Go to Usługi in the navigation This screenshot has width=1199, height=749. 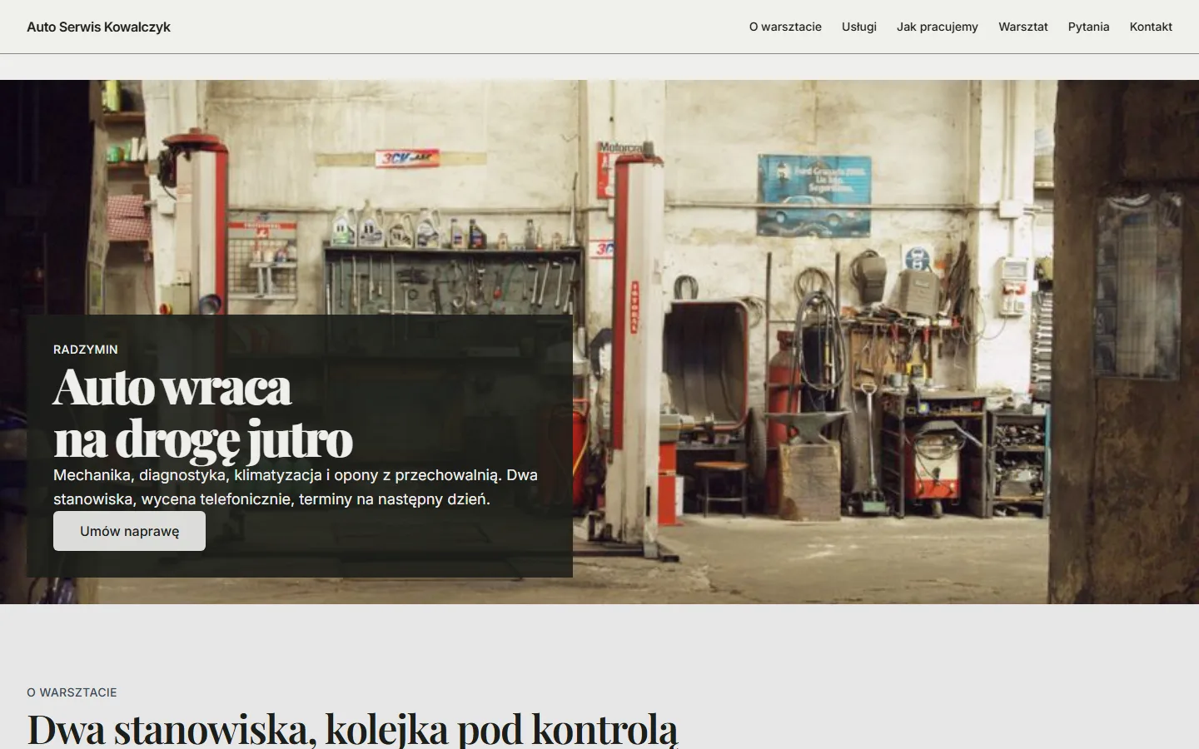(859, 27)
